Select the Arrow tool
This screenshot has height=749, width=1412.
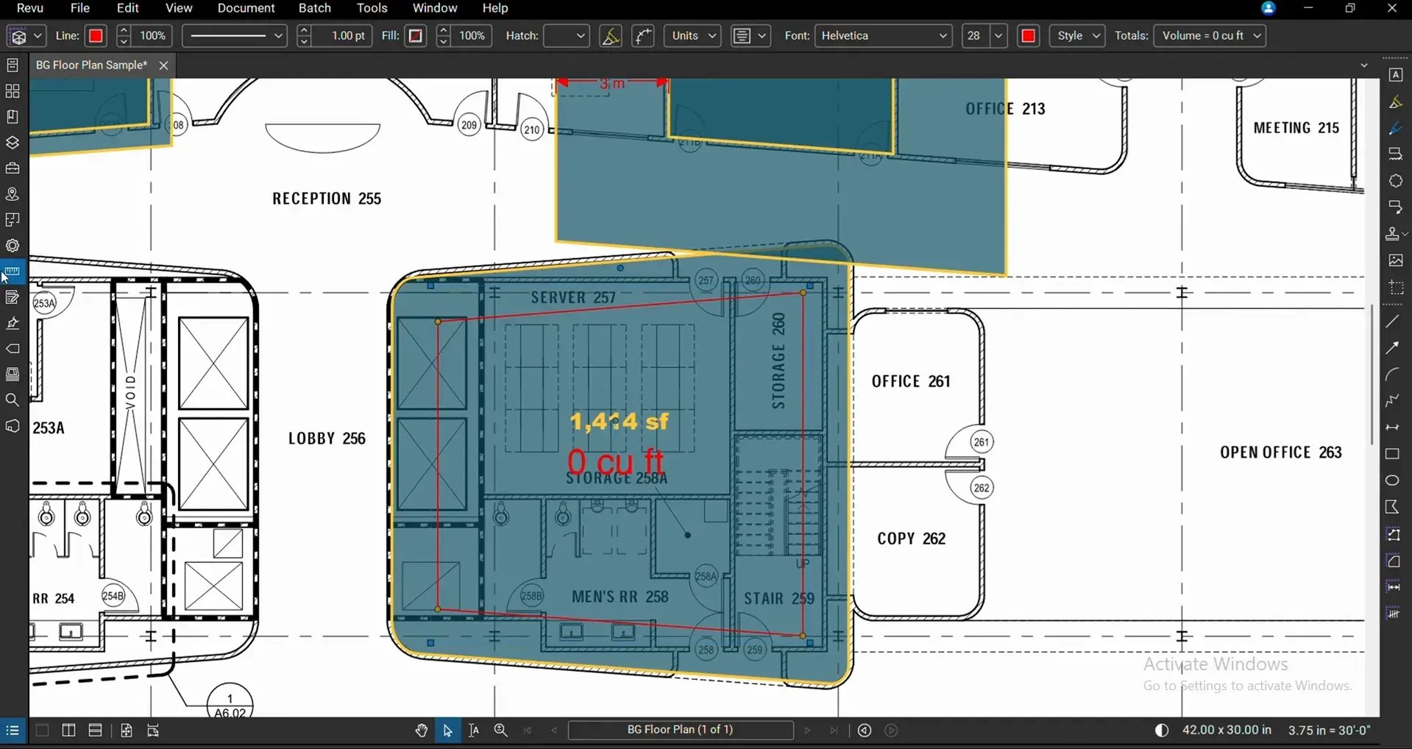tap(1392, 348)
